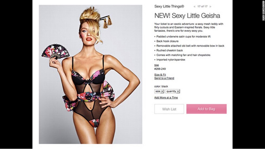The width and height of the screenshot is (265, 149).
Task: Open the Sexy Little Things® collection link
Action: point(169,6)
